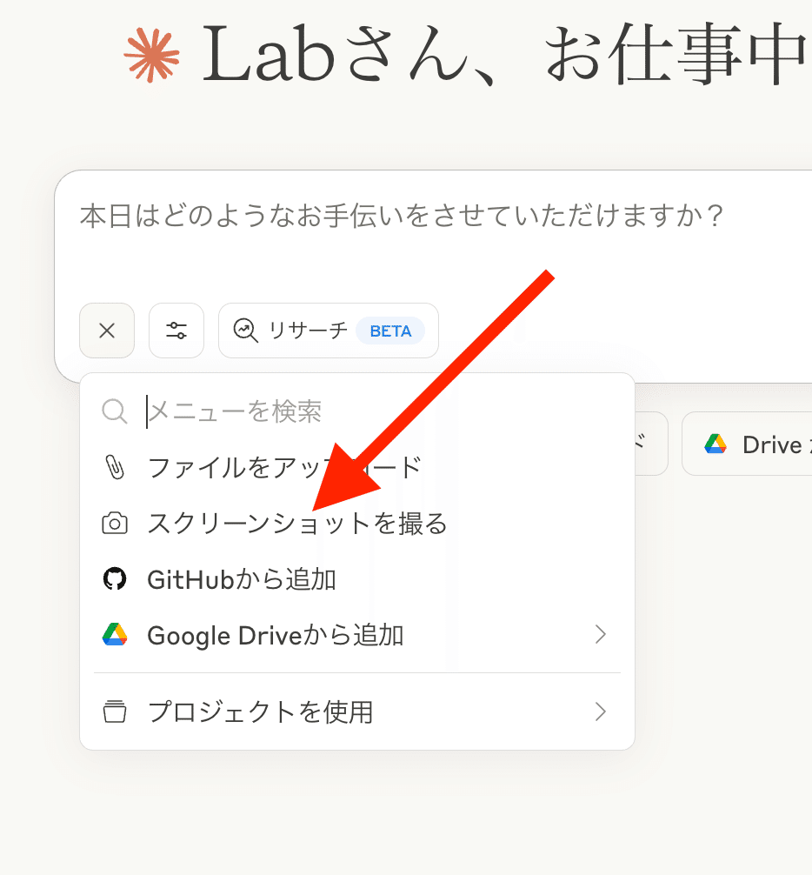Close the attachment menu with the X button
The width and height of the screenshot is (812, 875).
107,331
